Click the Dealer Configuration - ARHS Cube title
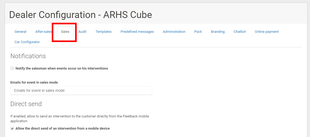This screenshot has height=137, width=310. pyautogui.click(x=80, y=15)
